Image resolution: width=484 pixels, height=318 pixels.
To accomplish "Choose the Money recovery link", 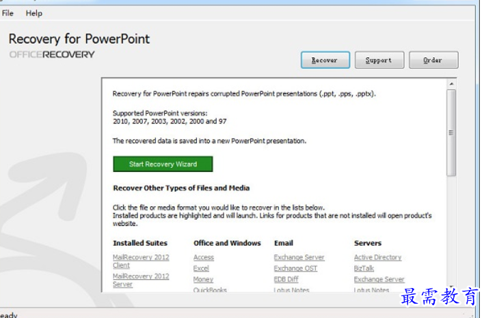I will pyautogui.click(x=203, y=279).
